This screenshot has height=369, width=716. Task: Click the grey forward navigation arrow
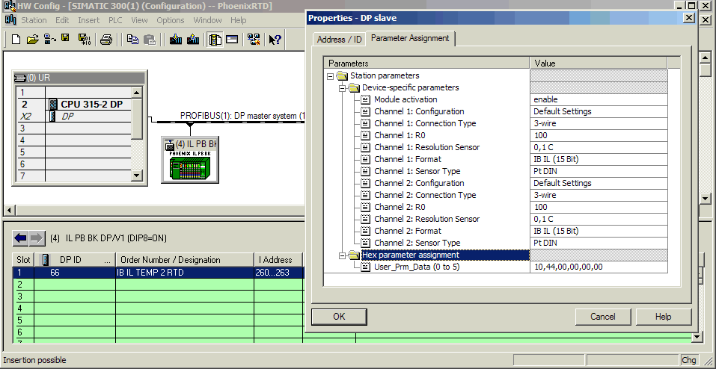coord(37,238)
